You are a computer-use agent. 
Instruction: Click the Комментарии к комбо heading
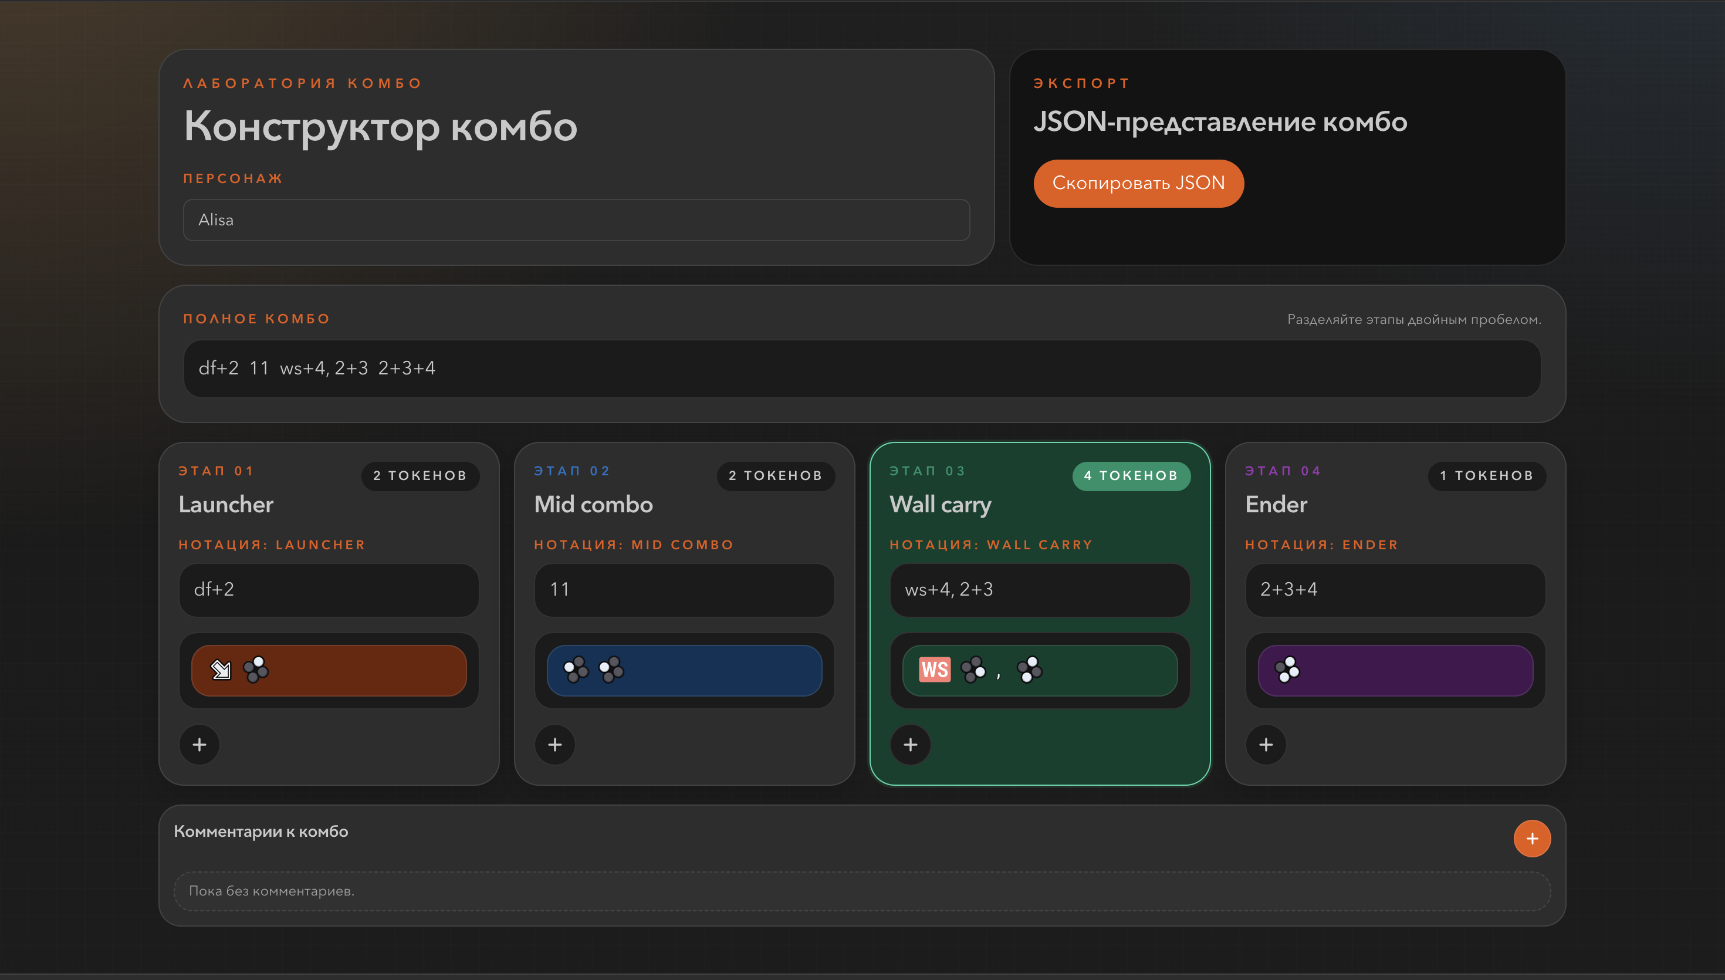tap(261, 832)
